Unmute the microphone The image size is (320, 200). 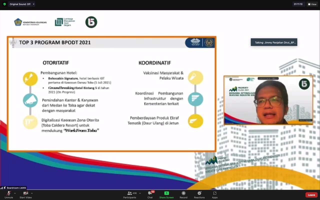click(x=9, y=194)
